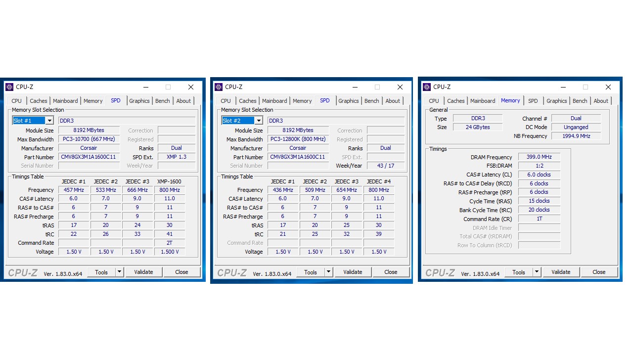This screenshot has width=633, height=356.
Task: Click Validate button in left window
Action: (143, 272)
